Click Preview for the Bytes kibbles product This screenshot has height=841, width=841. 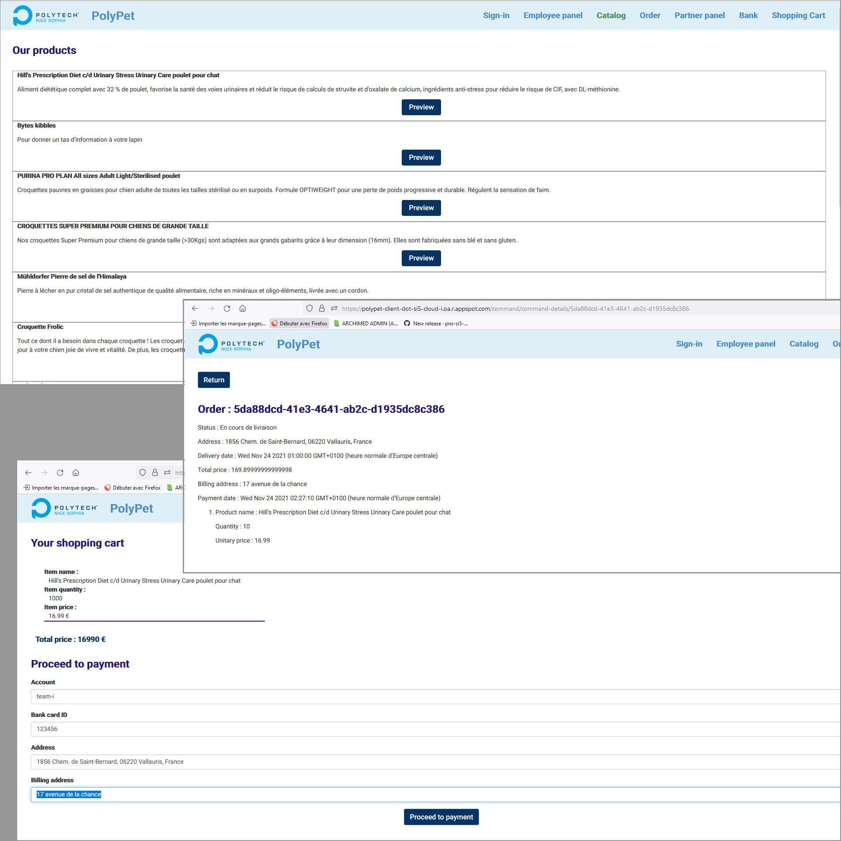click(x=421, y=158)
